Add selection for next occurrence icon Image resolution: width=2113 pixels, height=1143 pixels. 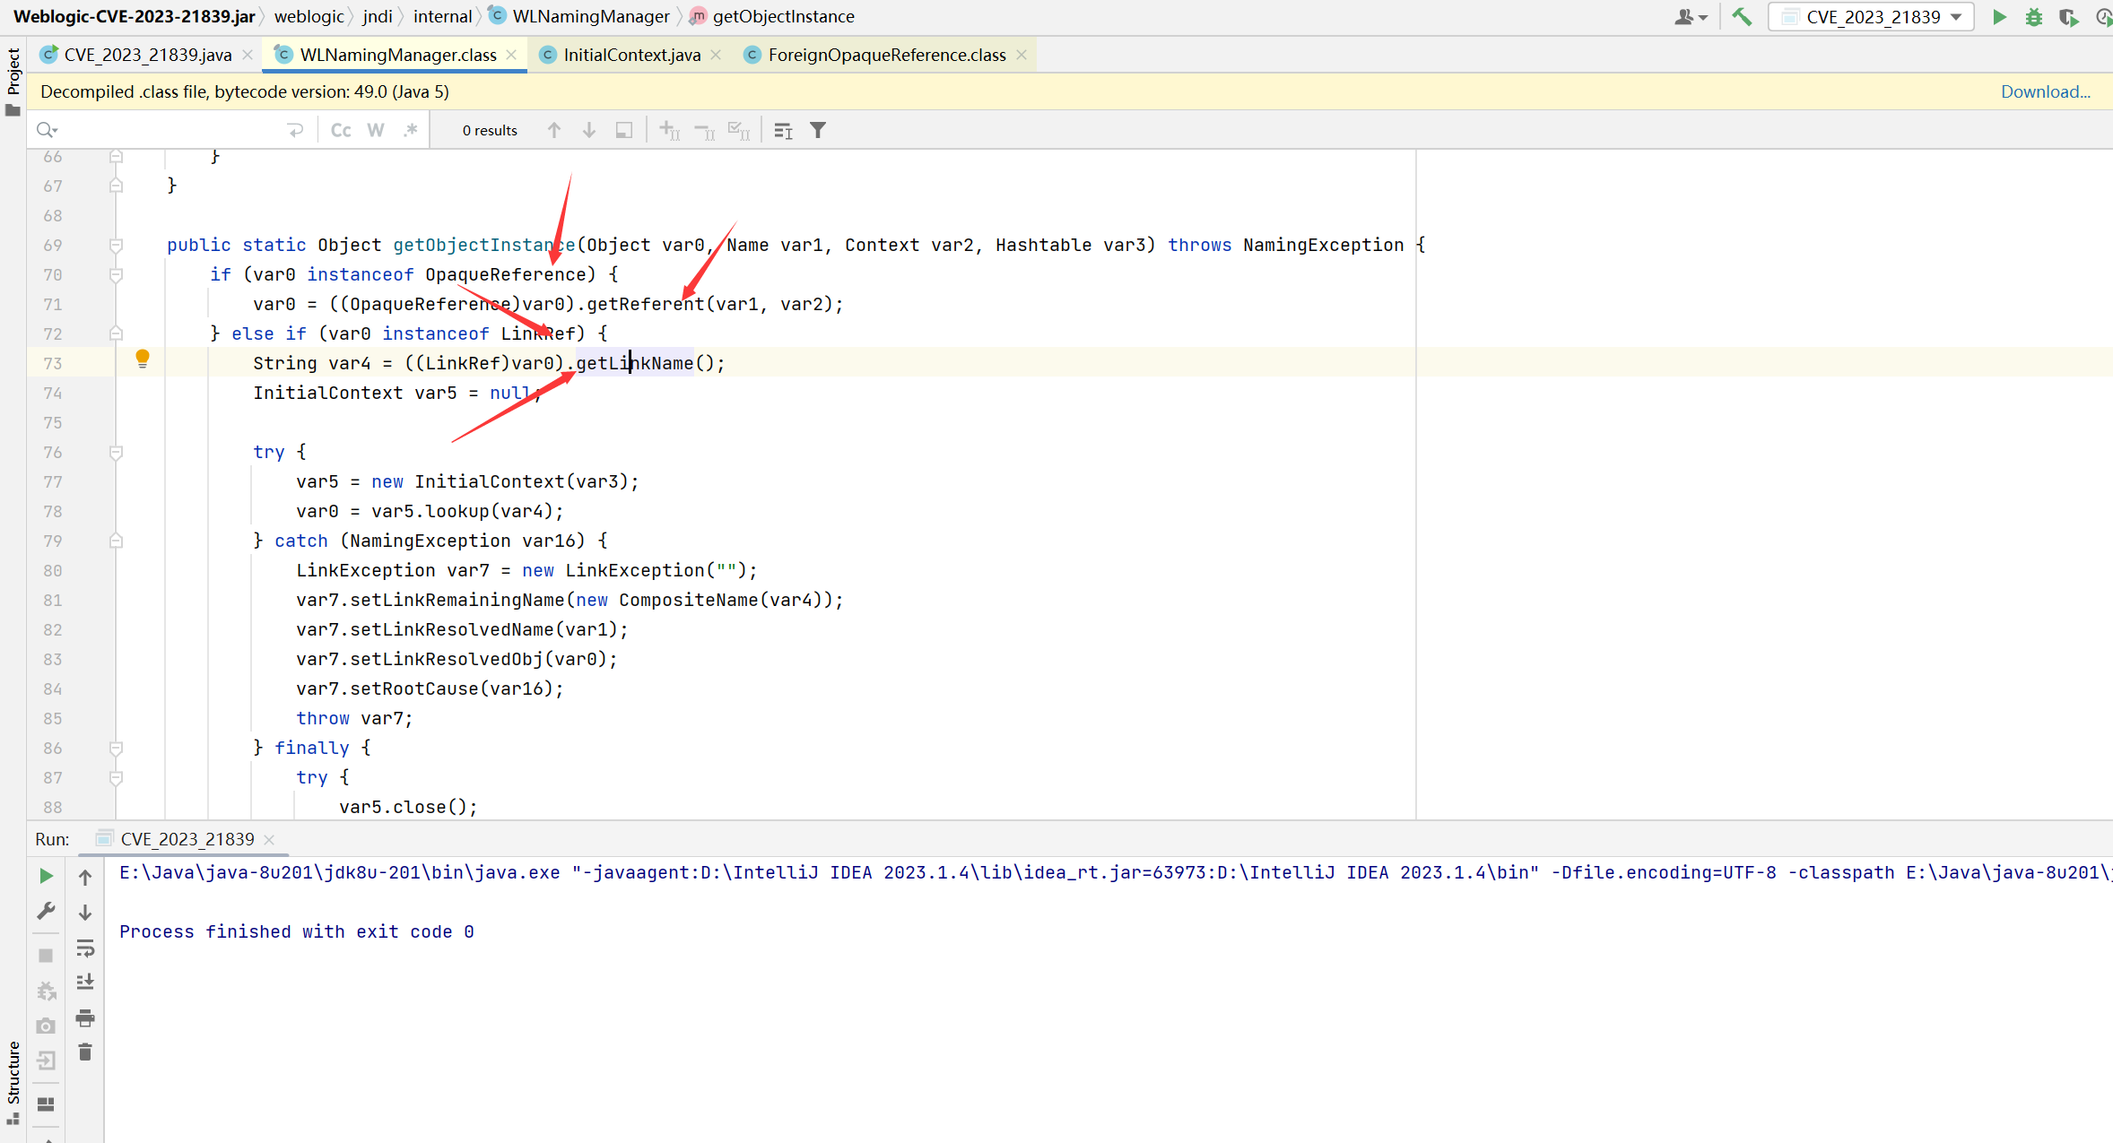(x=670, y=131)
